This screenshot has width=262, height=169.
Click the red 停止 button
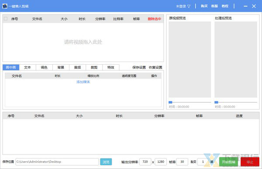250,162
